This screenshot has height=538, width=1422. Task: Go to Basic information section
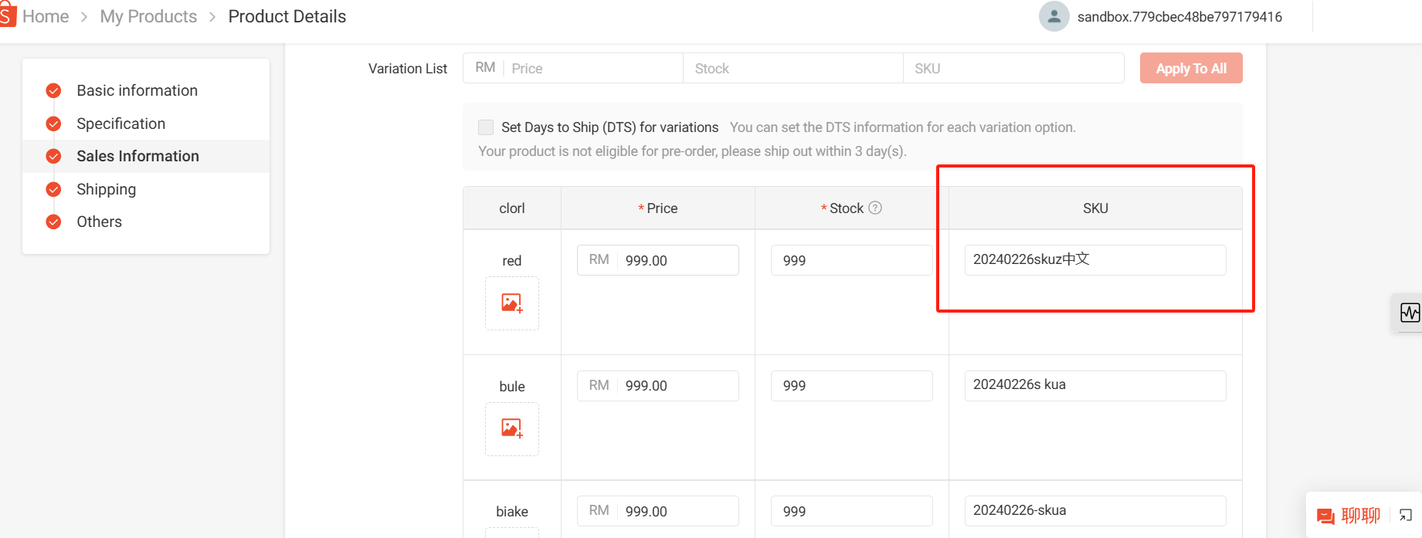[x=137, y=90]
